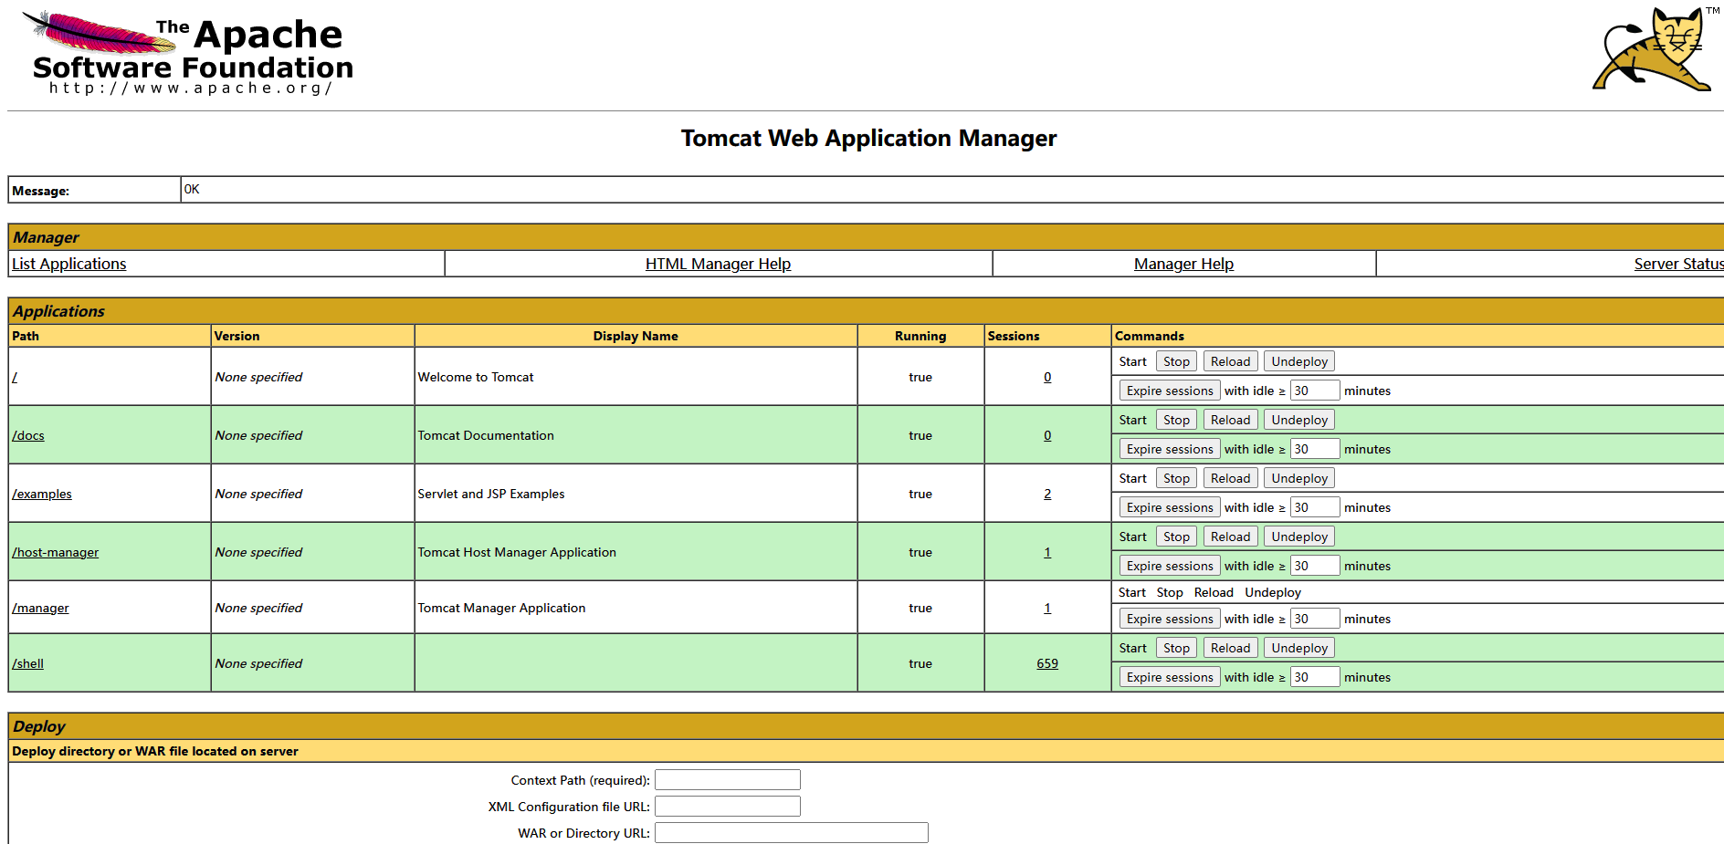This screenshot has width=1724, height=844.
Task: Reload the root / application
Action: tap(1230, 361)
